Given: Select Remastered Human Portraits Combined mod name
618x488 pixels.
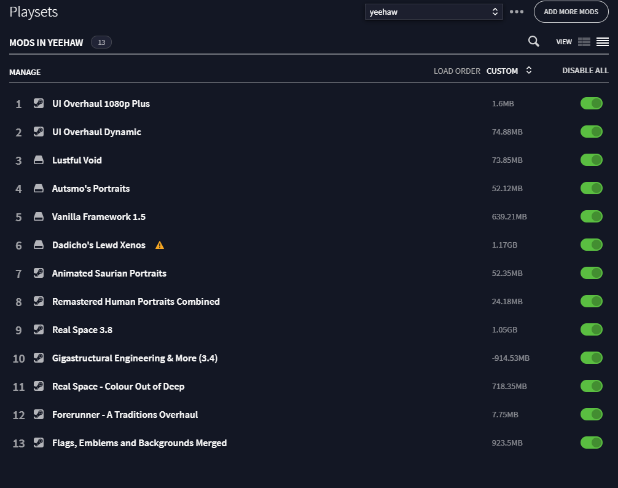Looking at the screenshot, I should 136,302.
